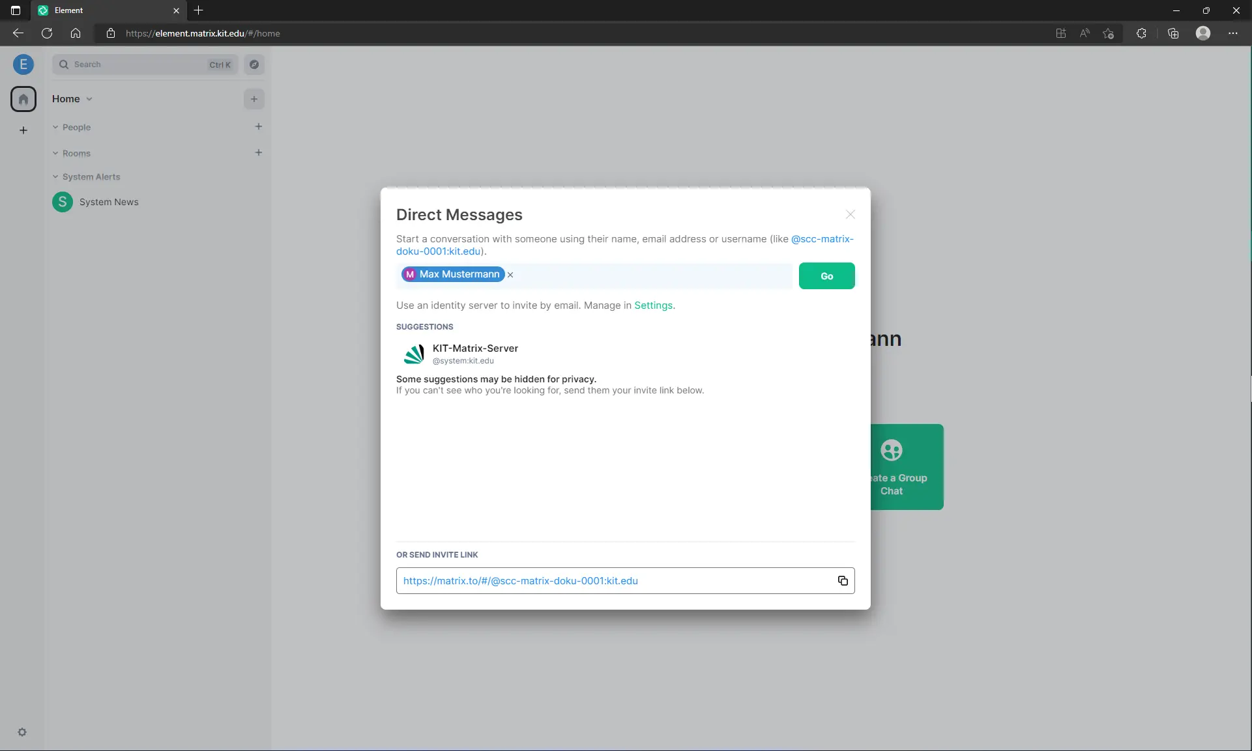Click the Home space icon in sidebar
The height and width of the screenshot is (751, 1252).
pos(23,99)
